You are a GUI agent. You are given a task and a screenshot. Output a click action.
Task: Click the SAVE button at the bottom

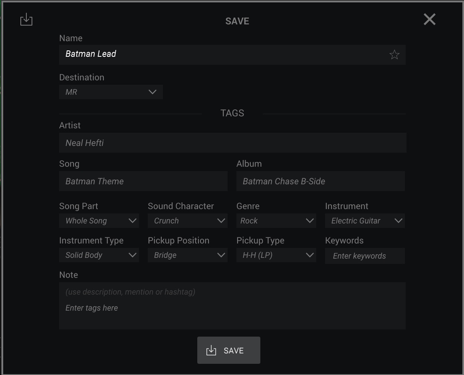coord(229,350)
